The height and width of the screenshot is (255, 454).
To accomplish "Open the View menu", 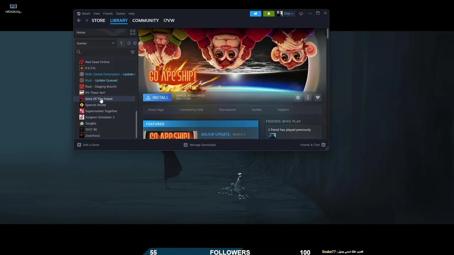I will pos(96,13).
